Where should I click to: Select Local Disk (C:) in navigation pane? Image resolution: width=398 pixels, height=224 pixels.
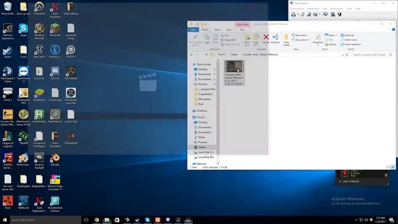tap(203, 152)
